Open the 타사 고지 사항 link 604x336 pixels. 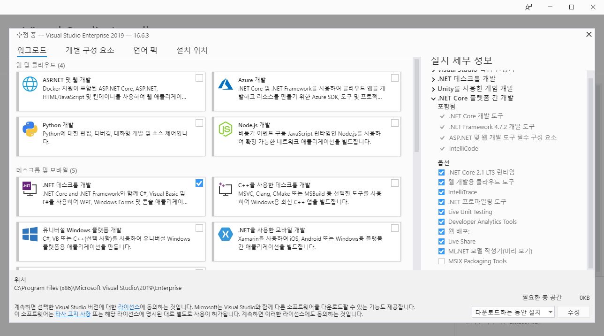(73, 314)
